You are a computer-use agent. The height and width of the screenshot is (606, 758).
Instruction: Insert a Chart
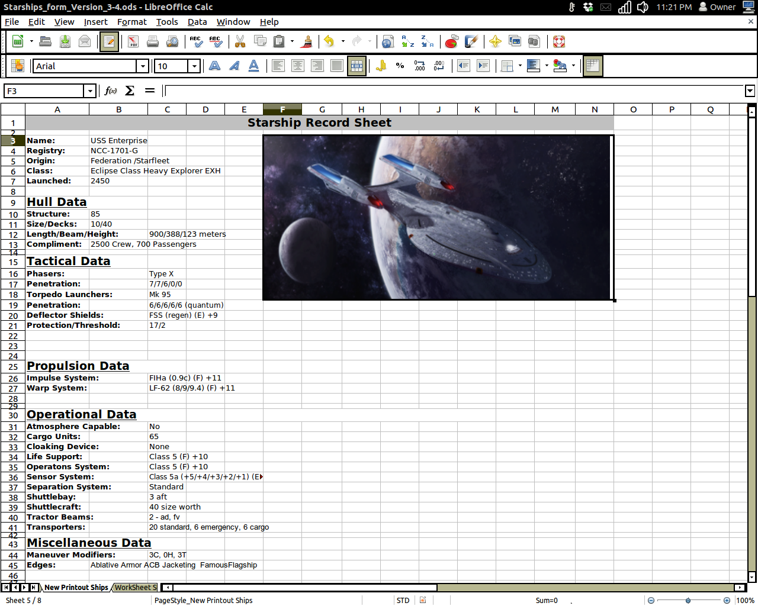451,41
